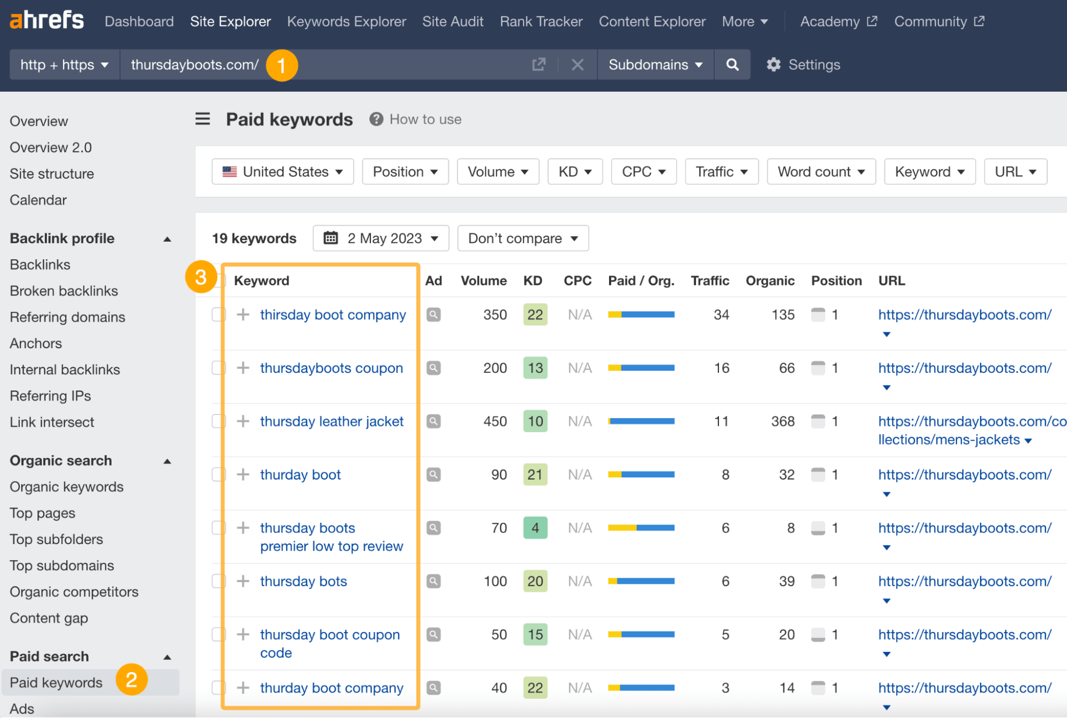Screen dimensions: 1067x718
Task: Open Settings using the gear icon
Action: (773, 64)
